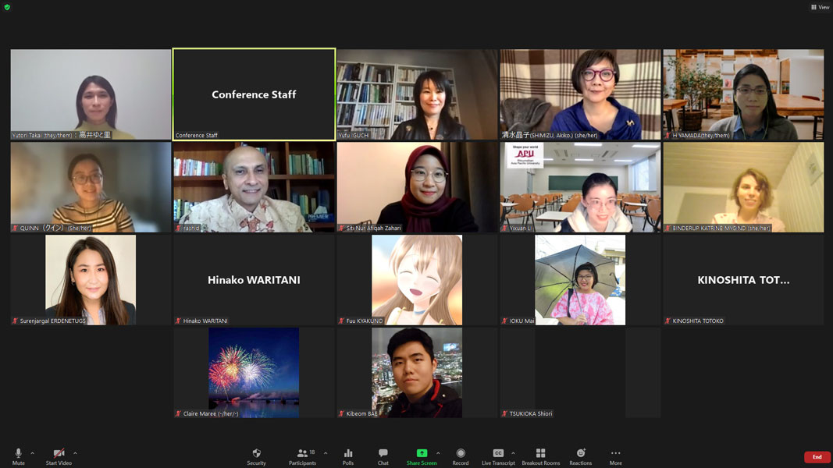Image resolution: width=833 pixels, height=468 pixels.
Task: Toggle Live Transcript captions
Action: [498, 456]
